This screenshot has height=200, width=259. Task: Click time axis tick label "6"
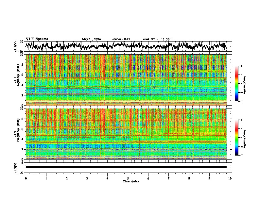pyautogui.click(x=148, y=178)
